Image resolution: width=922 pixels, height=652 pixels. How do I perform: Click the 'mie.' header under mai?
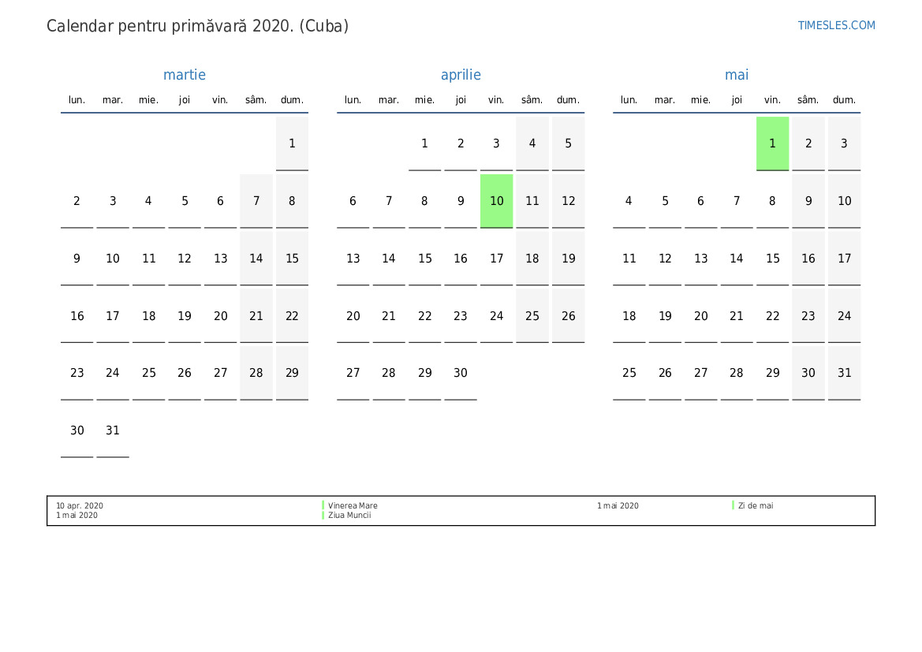[x=700, y=100]
